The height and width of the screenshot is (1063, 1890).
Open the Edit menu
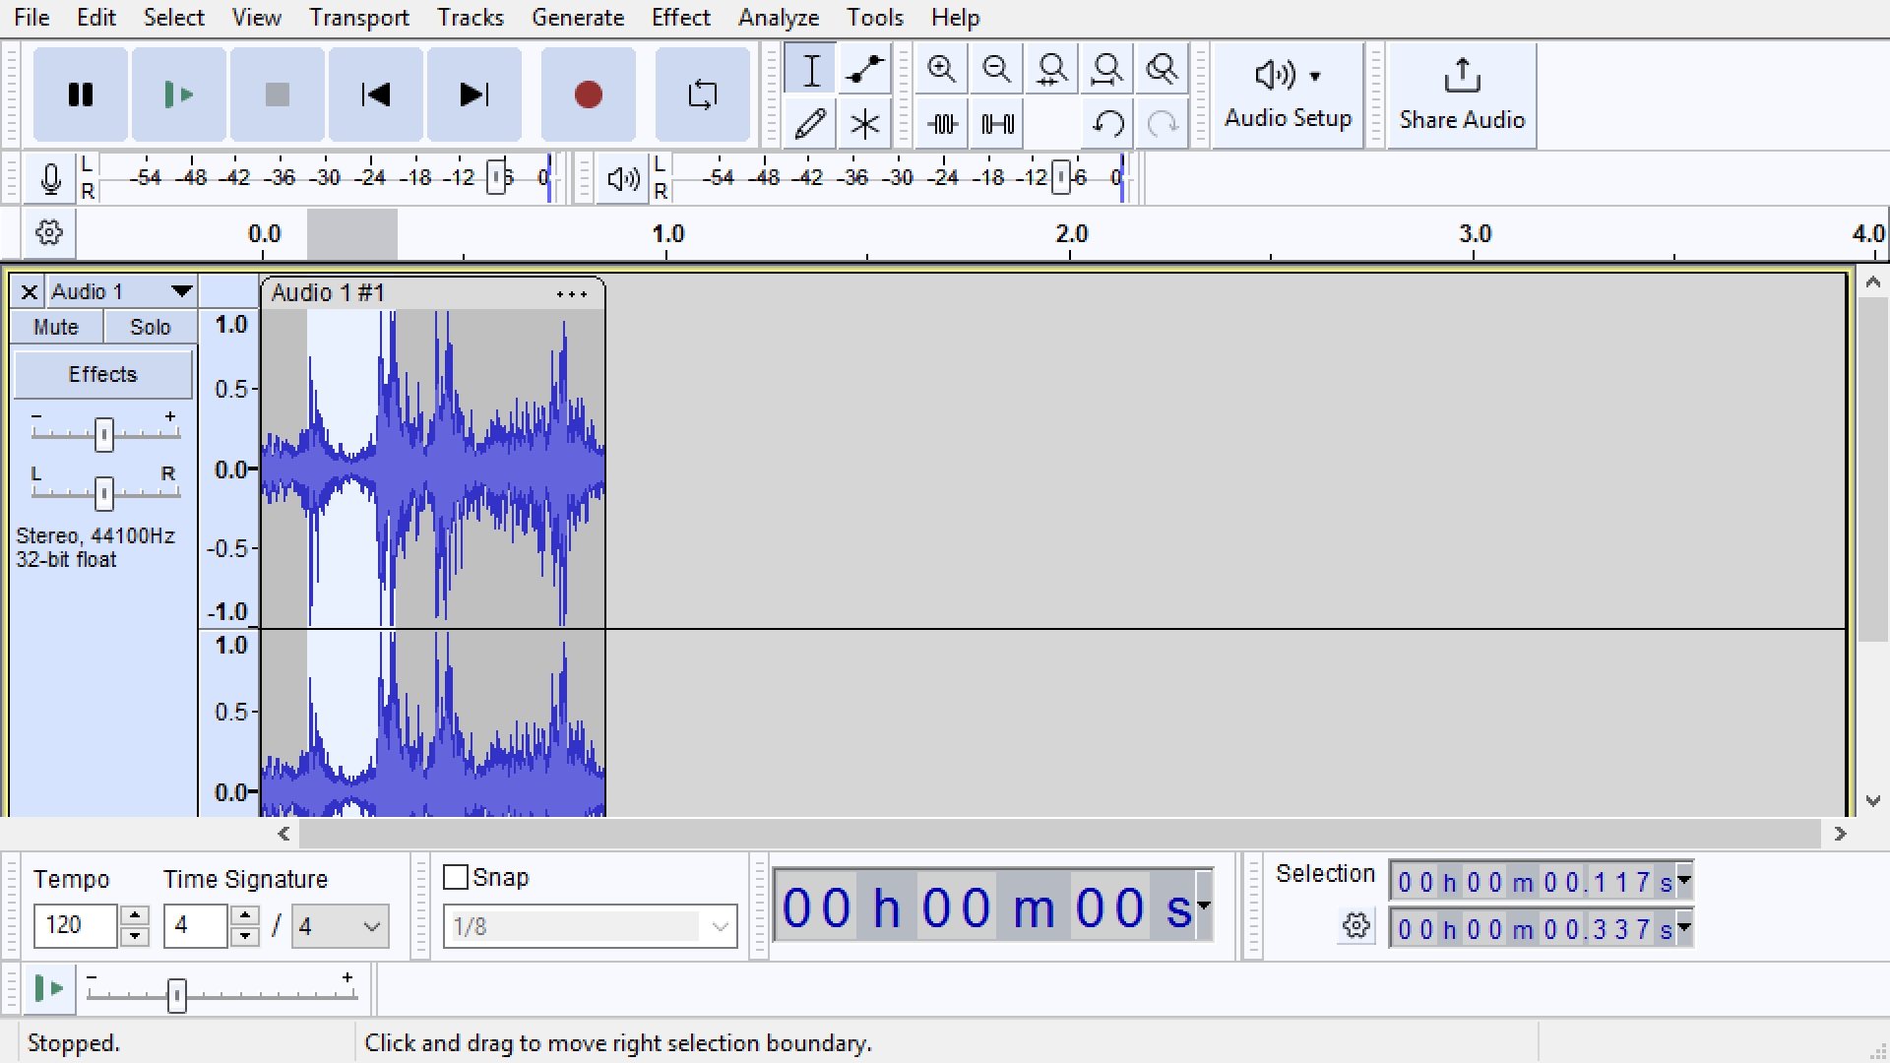click(x=96, y=18)
